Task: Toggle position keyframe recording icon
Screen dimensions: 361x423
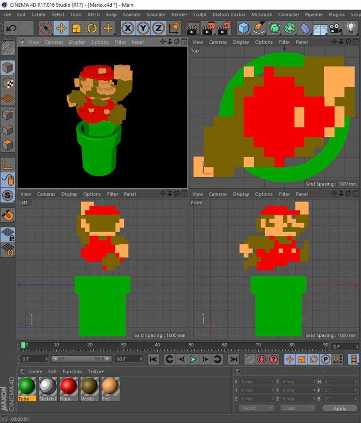Action: pos(290,359)
